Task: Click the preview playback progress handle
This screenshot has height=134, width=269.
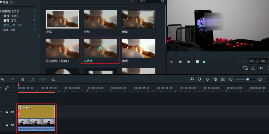Action: click(204, 62)
